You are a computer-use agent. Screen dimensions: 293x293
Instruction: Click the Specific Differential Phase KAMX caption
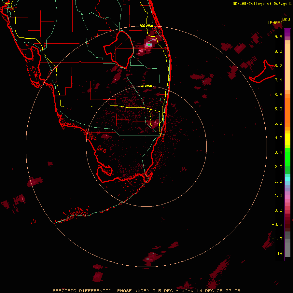click(146, 291)
